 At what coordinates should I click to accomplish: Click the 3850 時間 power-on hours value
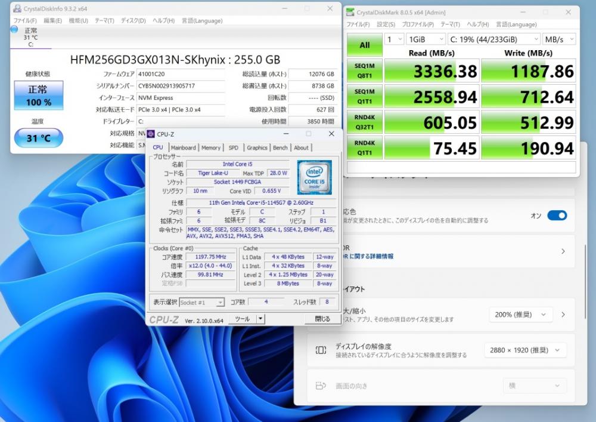[x=313, y=121]
